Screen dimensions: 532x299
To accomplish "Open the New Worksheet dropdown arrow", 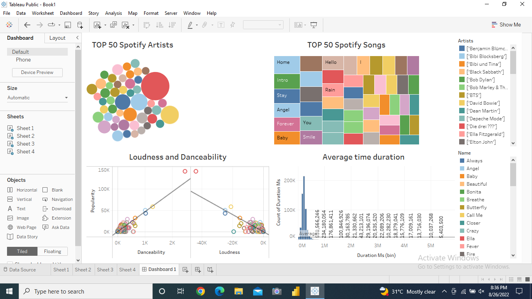I will [x=105, y=25].
